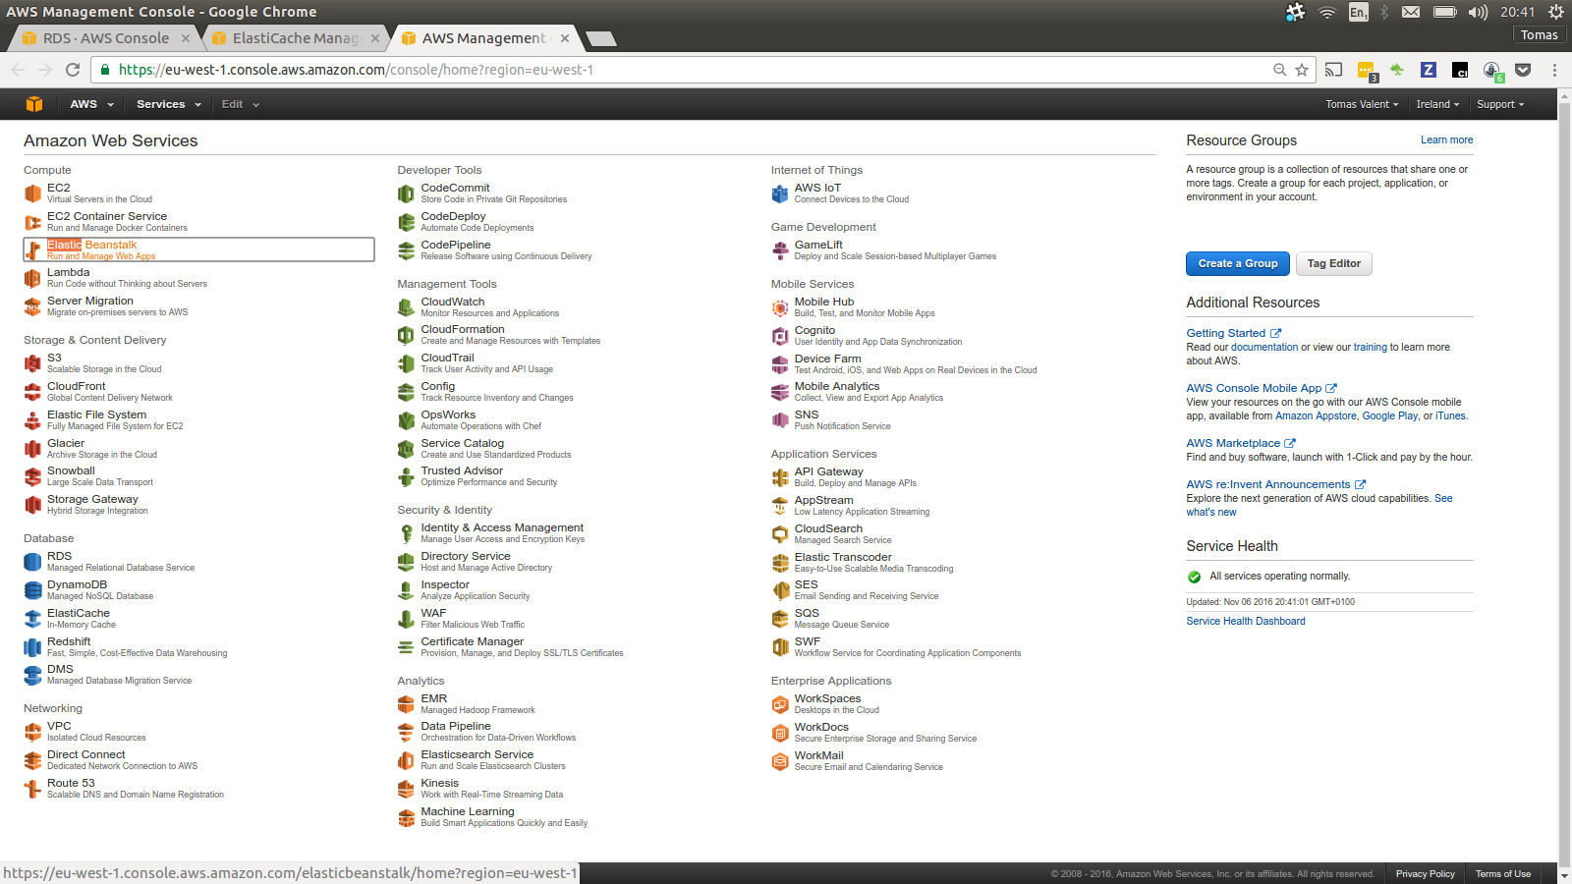This screenshot has height=884, width=1572.
Task: Click the AWS cube logo in navbar
Action: coord(34,104)
